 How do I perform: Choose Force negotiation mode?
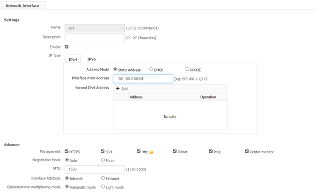103,160
